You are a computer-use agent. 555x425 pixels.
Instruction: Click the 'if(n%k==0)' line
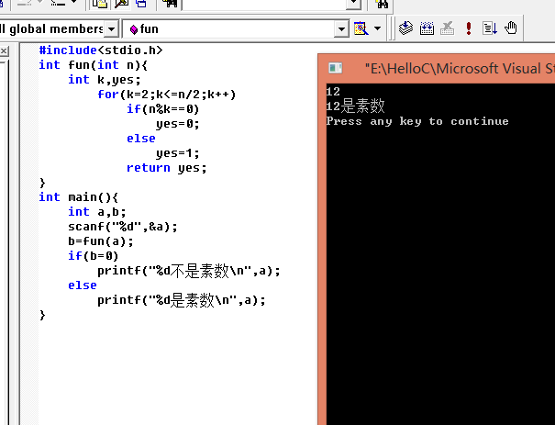(x=163, y=109)
